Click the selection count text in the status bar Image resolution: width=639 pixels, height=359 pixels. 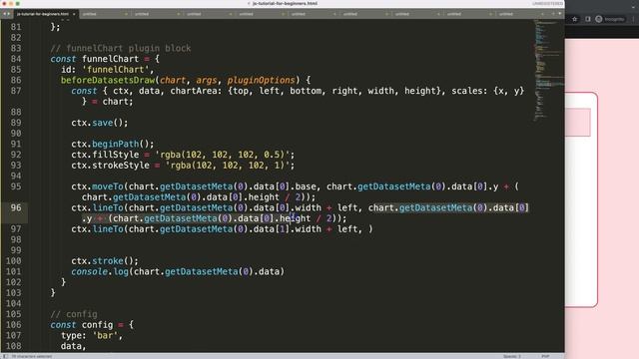31,356
